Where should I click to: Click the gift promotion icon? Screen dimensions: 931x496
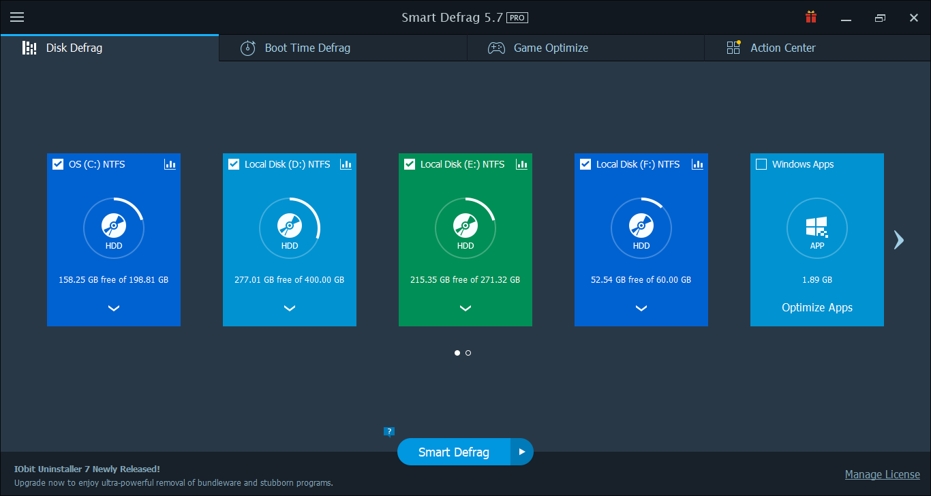[x=810, y=16]
